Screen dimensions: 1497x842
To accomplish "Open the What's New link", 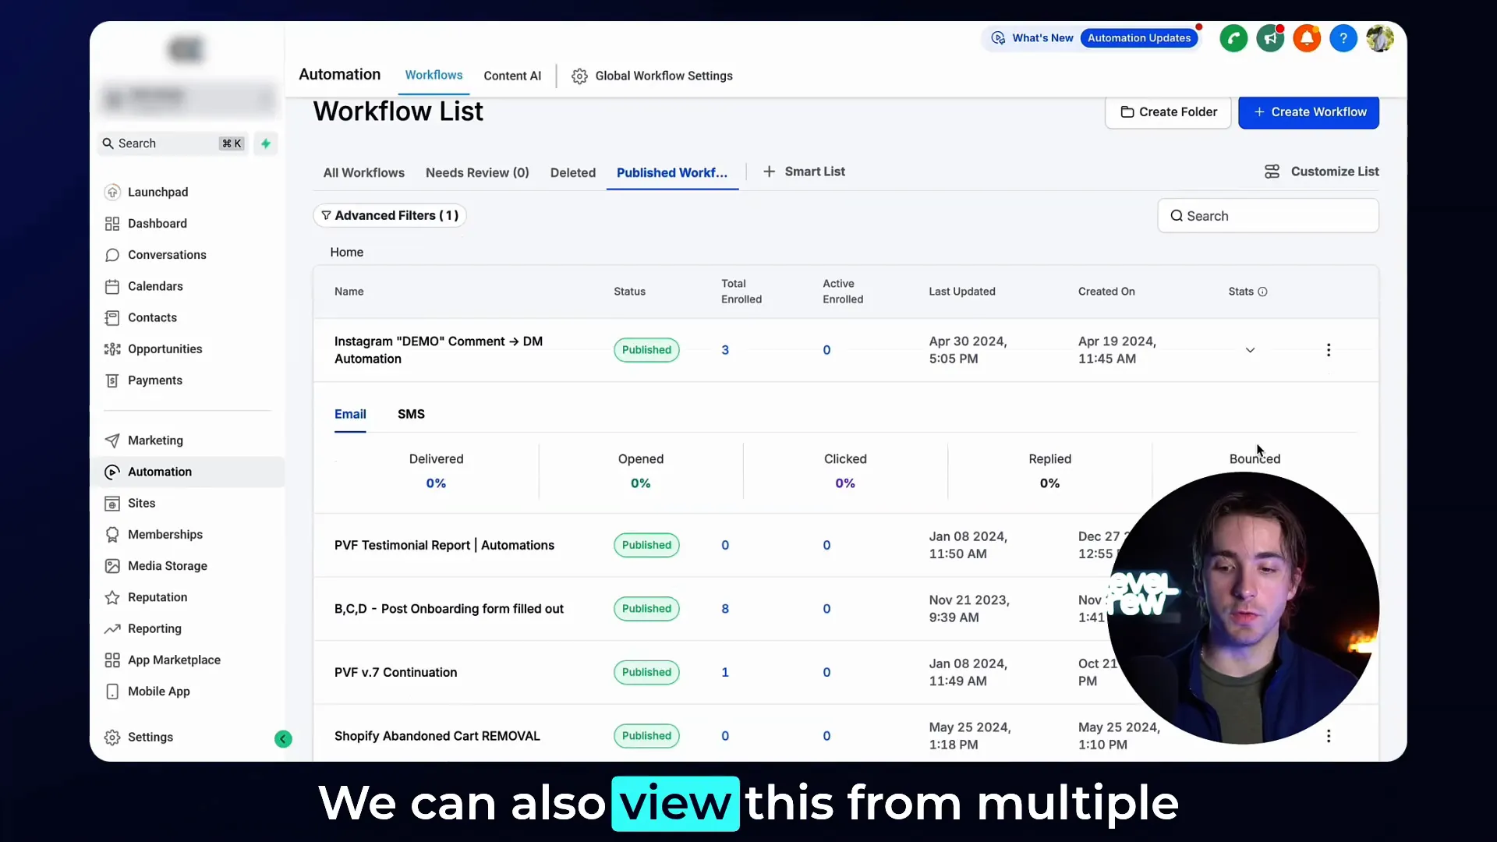I will coord(1032,38).
